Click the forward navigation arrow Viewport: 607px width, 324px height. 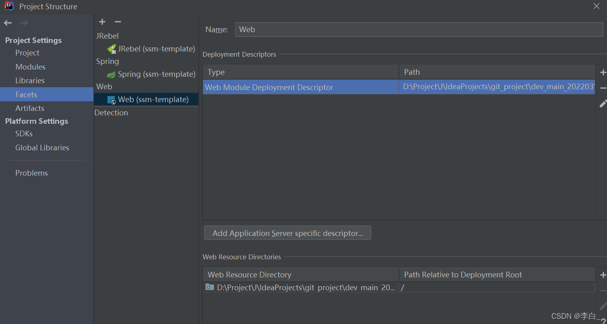[x=24, y=23]
